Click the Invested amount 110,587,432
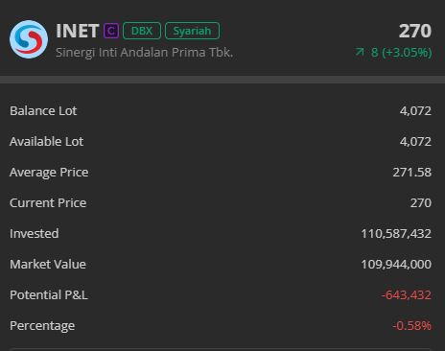The height and width of the screenshot is (351, 445). (x=396, y=234)
